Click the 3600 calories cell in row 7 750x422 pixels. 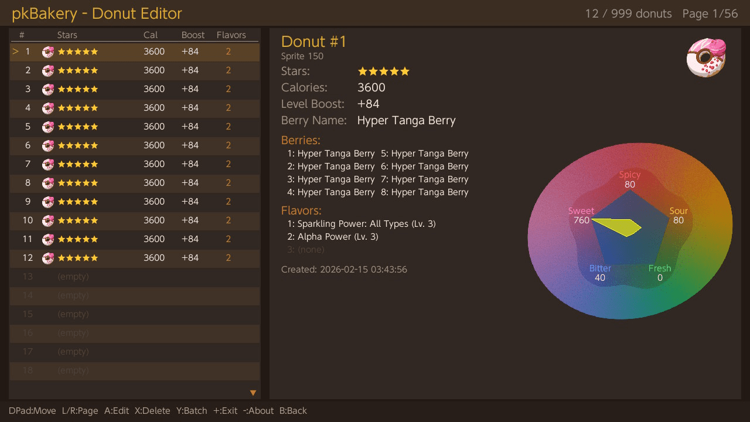pyautogui.click(x=154, y=164)
